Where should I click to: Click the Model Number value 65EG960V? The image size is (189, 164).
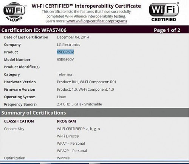(65, 59)
